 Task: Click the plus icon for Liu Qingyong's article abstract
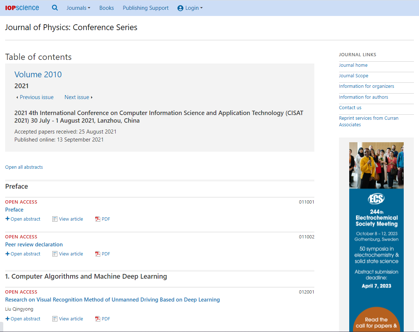(x=8, y=318)
